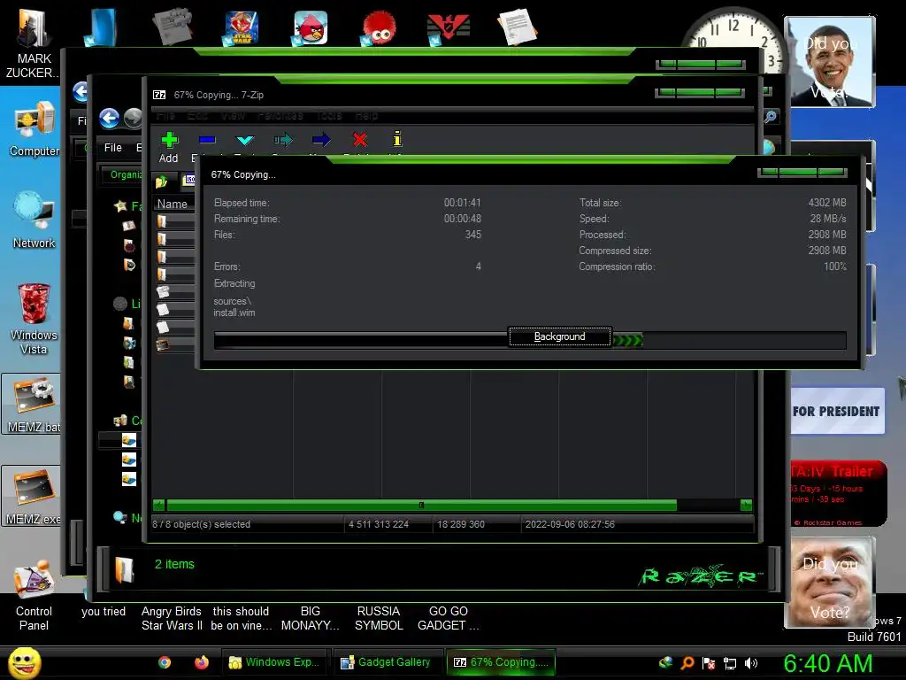The height and width of the screenshot is (680, 906).
Task: Click the bottom 'Did you Vote?' gadget
Action: 829,583
